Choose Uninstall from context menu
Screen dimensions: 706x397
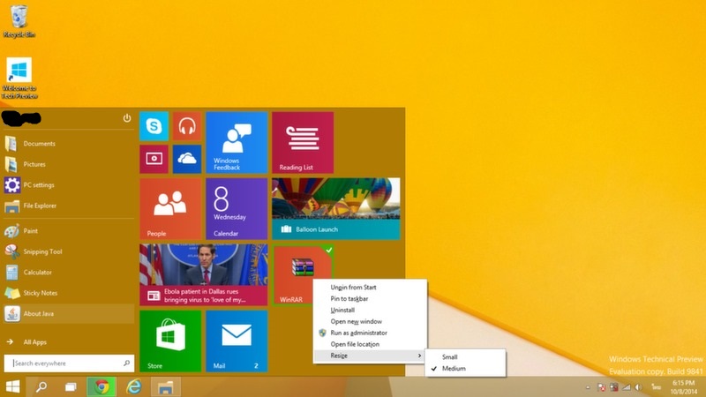tap(370, 311)
